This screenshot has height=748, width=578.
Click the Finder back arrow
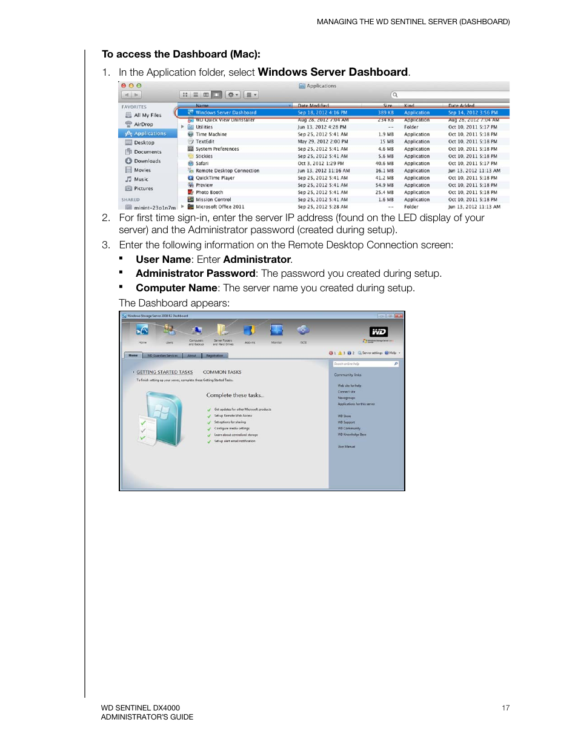pos(127,95)
